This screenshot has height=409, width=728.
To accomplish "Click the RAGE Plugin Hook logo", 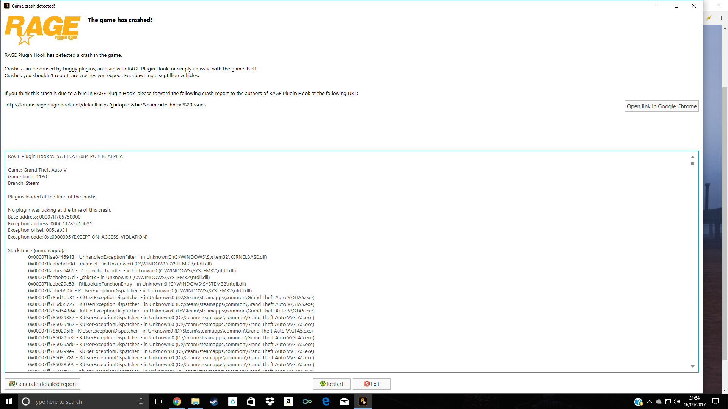I will click(x=42, y=30).
